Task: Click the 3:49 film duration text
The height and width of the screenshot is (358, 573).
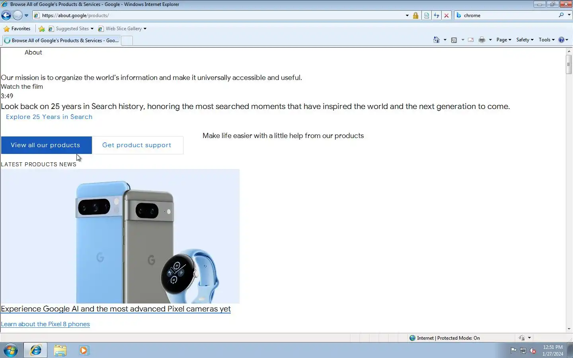Action: tap(7, 96)
